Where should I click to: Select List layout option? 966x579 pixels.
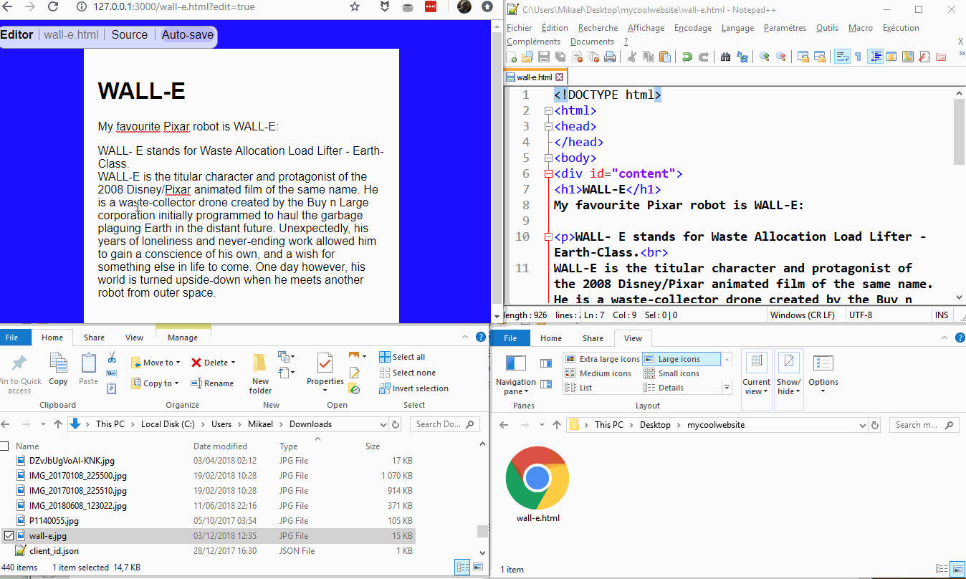pos(578,388)
